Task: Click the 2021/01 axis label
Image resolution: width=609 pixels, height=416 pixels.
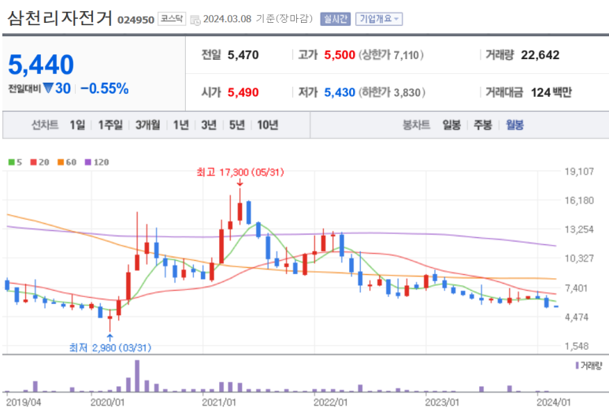Action: 219,403
